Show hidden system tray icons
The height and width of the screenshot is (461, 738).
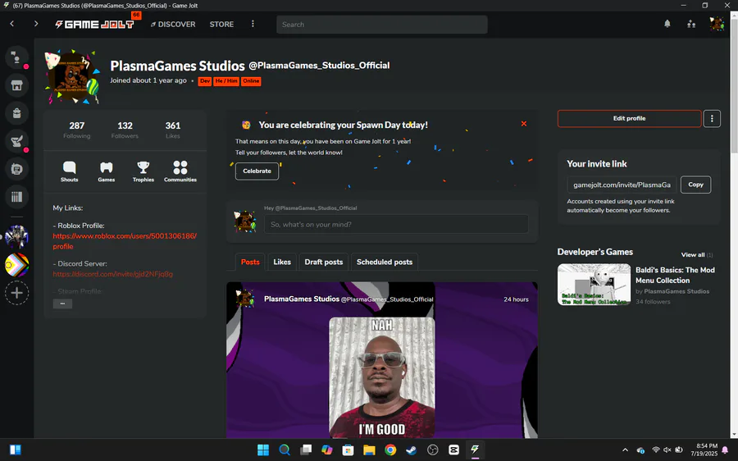click(x=625, y=450)
